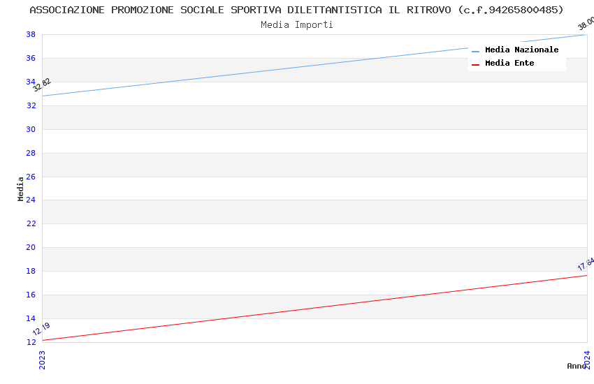
Task: Select the Media Nazionale legend label
Action: tap(521, 50)
